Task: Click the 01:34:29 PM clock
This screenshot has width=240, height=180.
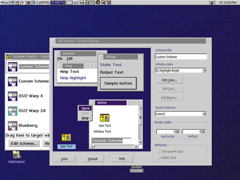Action: click(x=227, y=2)
